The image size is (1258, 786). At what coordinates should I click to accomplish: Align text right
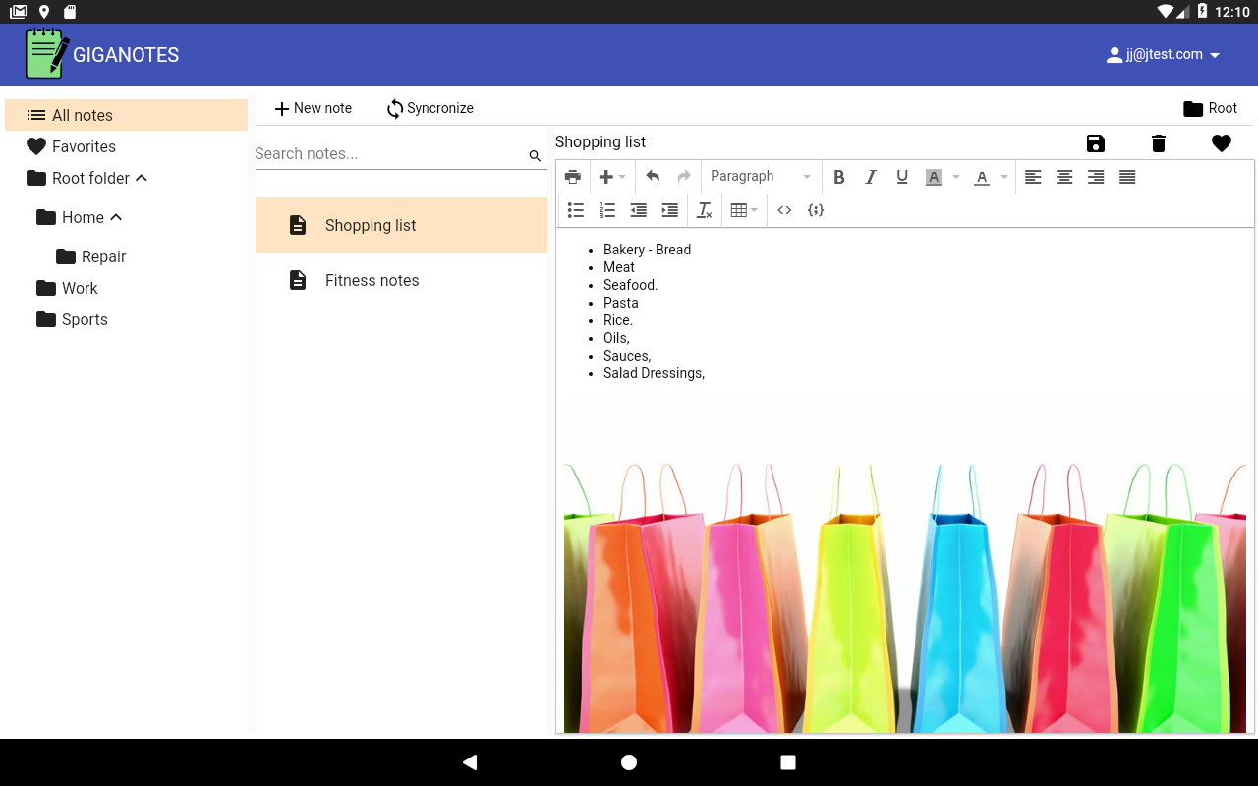pyautogui.click(x=1096, y=177)
